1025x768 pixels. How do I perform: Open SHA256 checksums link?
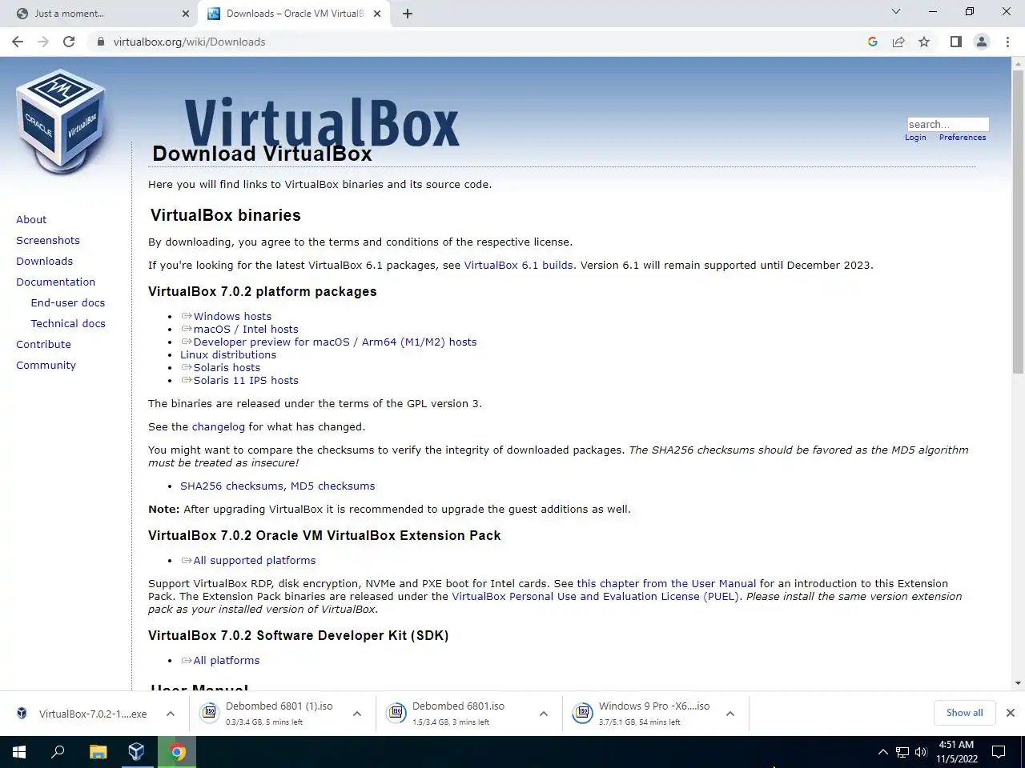[231, 486]
